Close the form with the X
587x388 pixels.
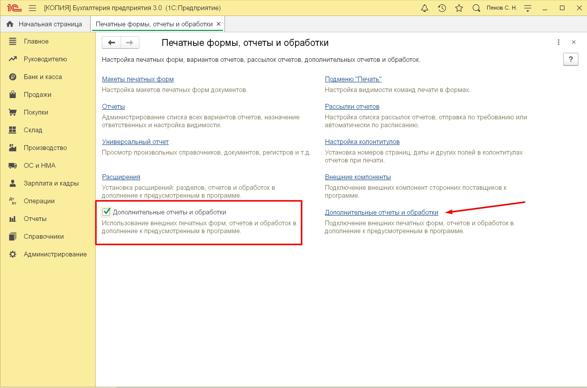point(574,42)
